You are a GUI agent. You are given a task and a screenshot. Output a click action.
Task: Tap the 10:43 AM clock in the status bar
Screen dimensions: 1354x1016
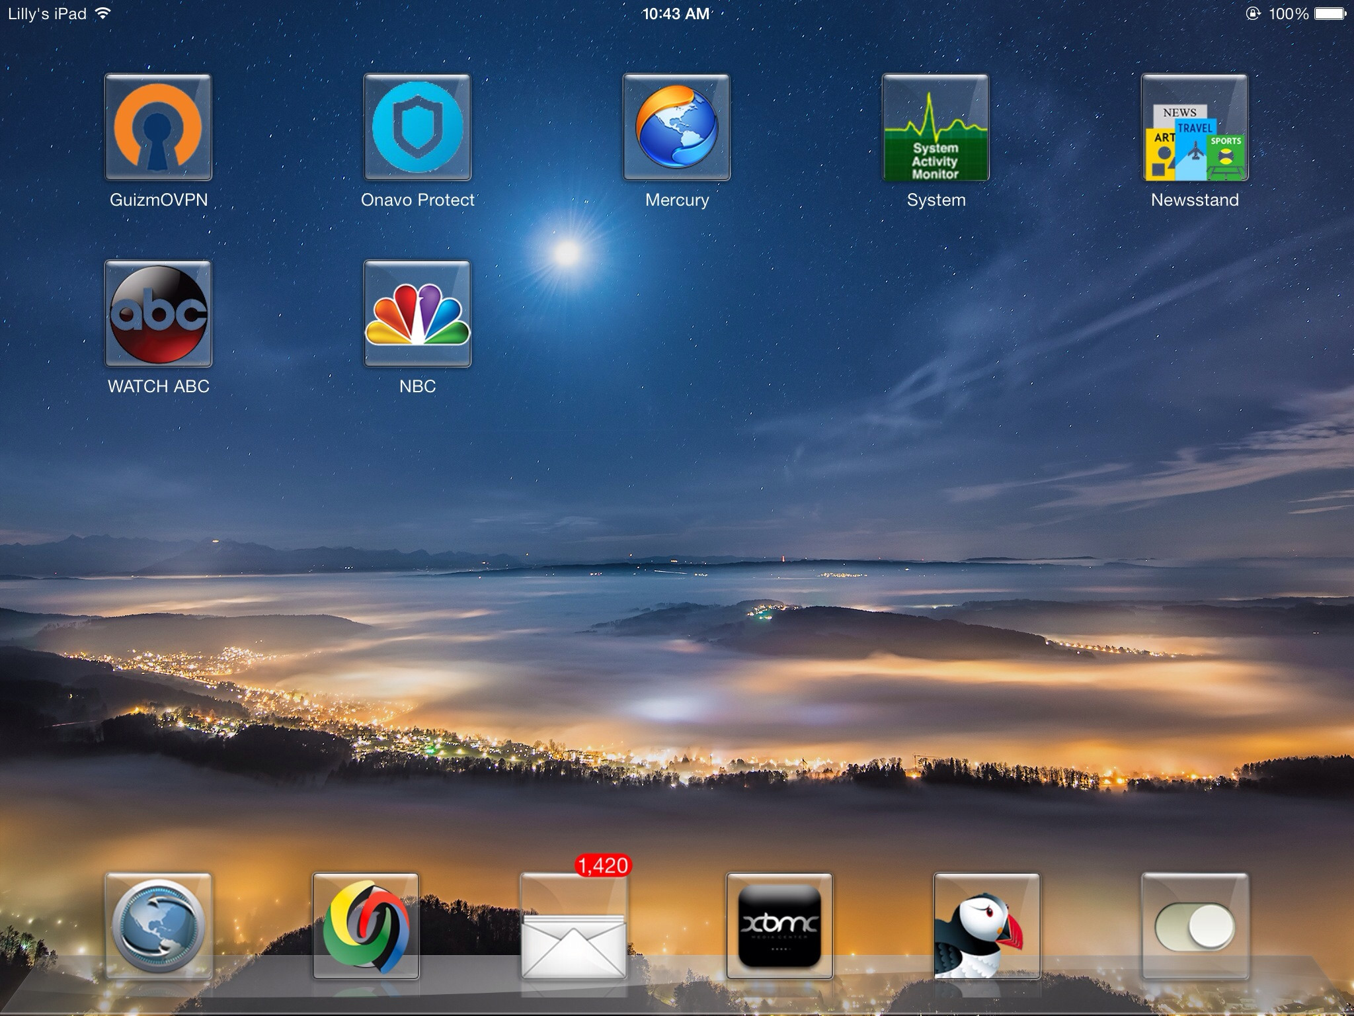pyautogui.click(x=676, y=14)
